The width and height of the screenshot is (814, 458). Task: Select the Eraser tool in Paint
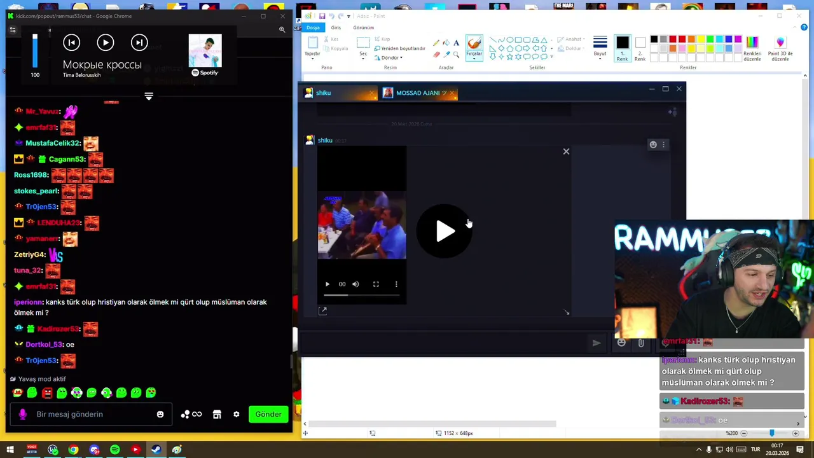click(x=436, y=55)
